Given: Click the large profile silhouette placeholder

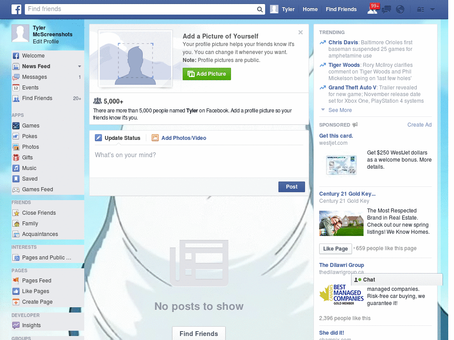Looking at the screenshot, I should 135,59.
